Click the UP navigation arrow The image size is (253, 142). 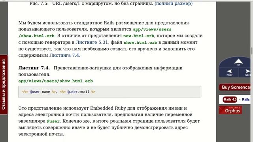pos(238,62)
